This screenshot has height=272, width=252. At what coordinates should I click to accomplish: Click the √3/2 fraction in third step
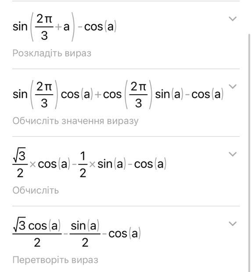point(20,163)
